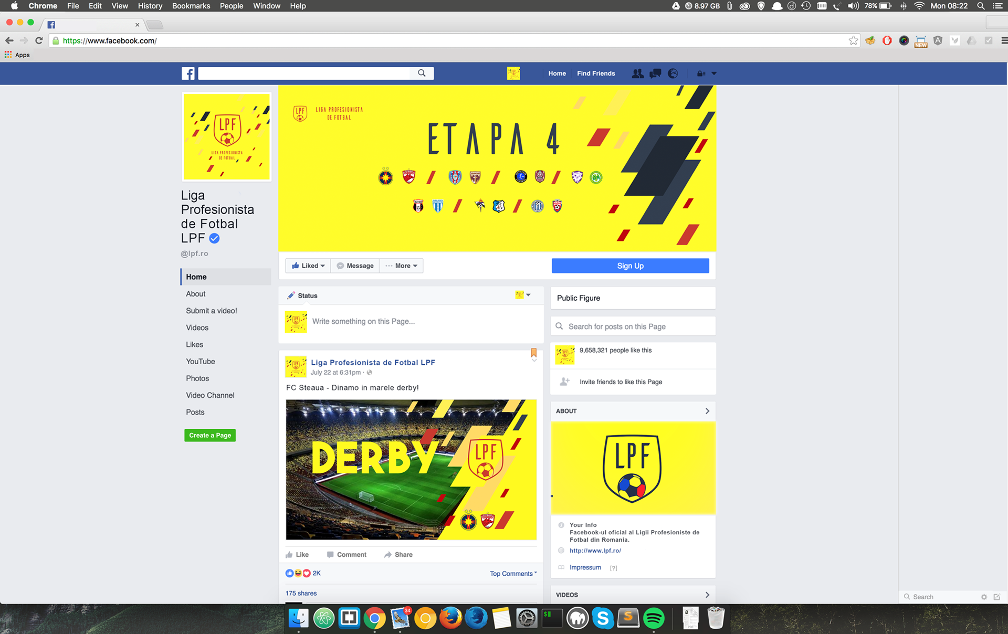Click Write something on this Page field
Viewport: 1008px width, 634px height.
click(x=363, y=321)
